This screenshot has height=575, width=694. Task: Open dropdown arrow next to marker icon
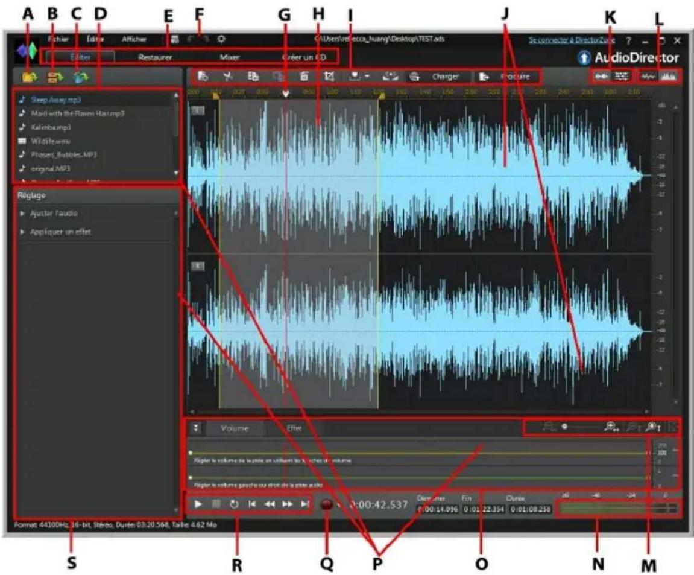(x=367, y=77)
